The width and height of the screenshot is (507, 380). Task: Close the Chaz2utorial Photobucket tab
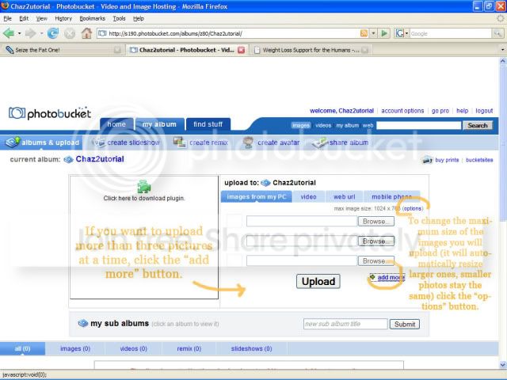pos(241,50)
